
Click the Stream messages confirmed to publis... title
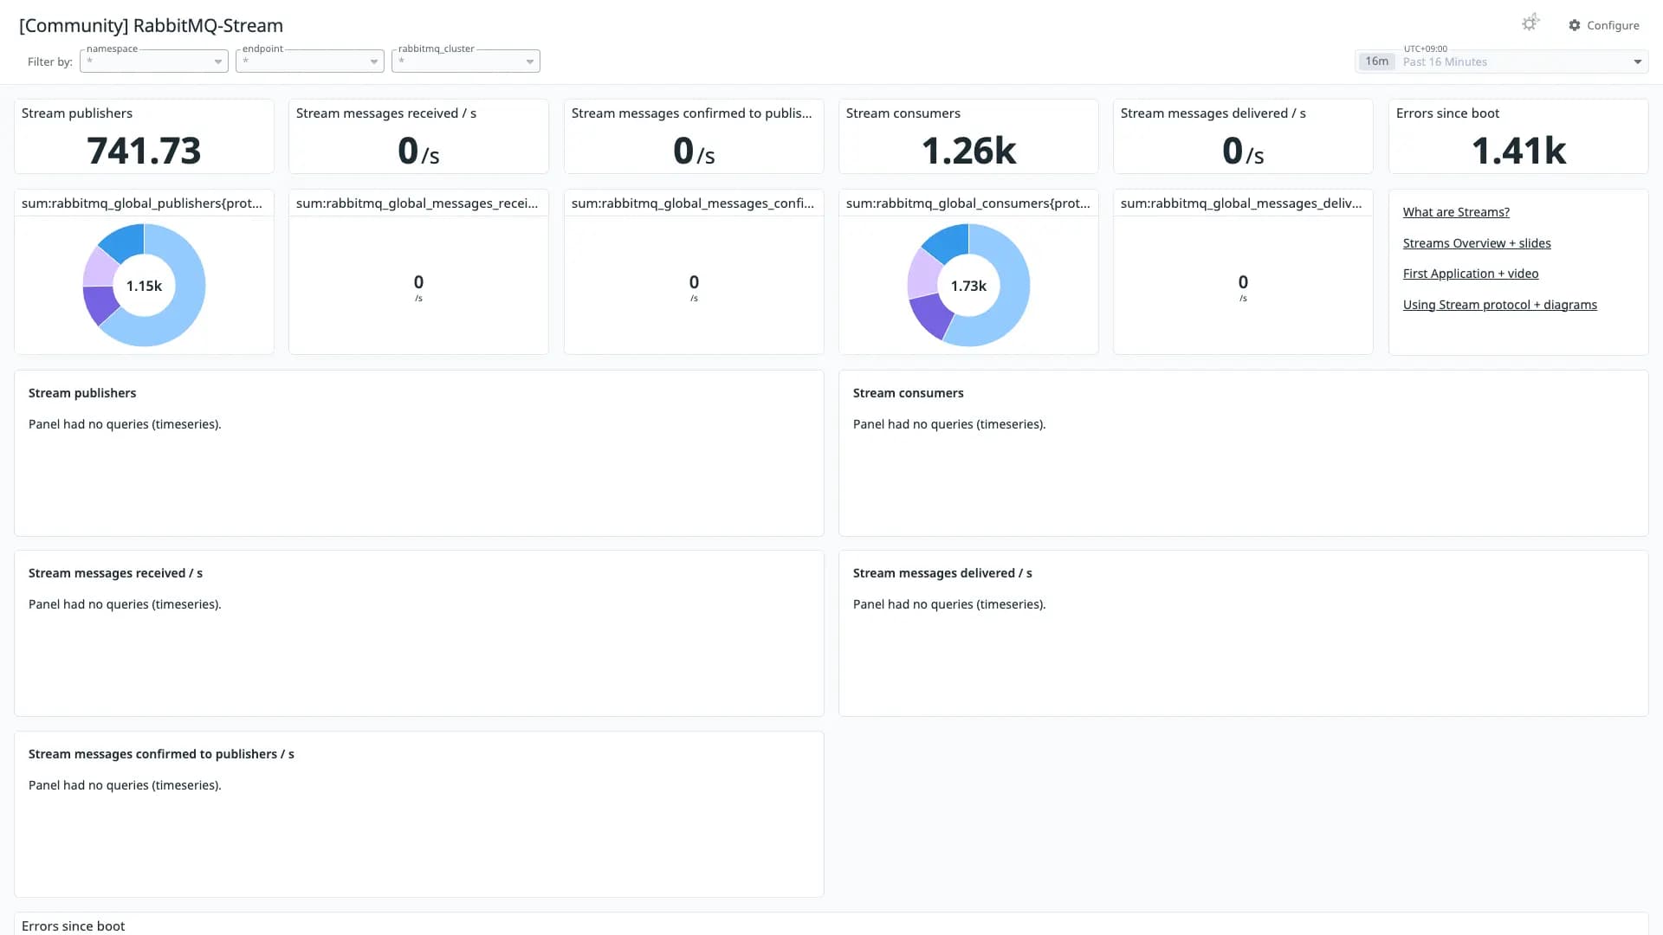coord(692,113)
